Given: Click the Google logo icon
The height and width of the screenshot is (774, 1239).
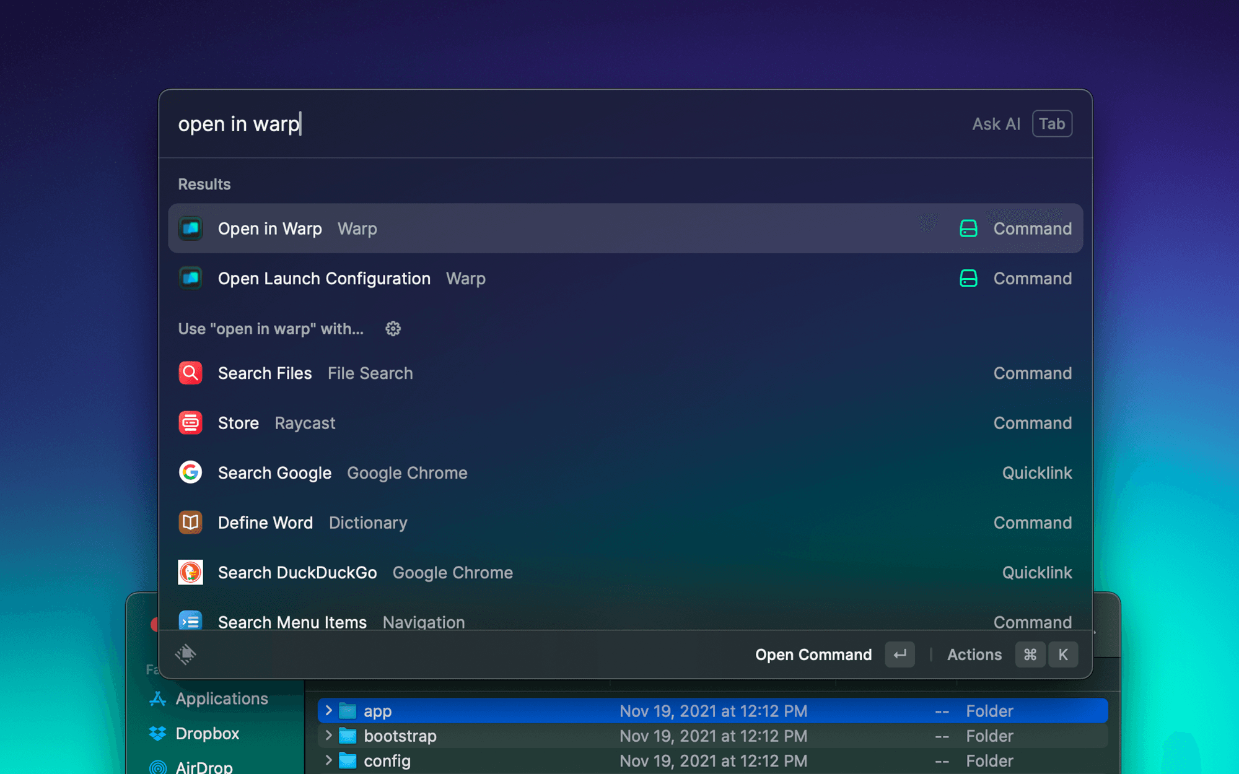Looking at the screenshot, I should coord(190,472).
